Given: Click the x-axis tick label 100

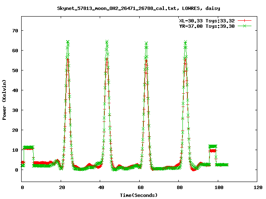Looking at the screenshot, I should coord(219,187).
